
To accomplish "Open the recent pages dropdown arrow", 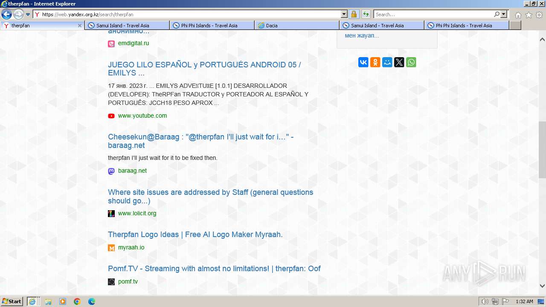I will coord(28,14).
